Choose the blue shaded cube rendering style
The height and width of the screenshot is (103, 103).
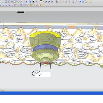click(30, 2)
